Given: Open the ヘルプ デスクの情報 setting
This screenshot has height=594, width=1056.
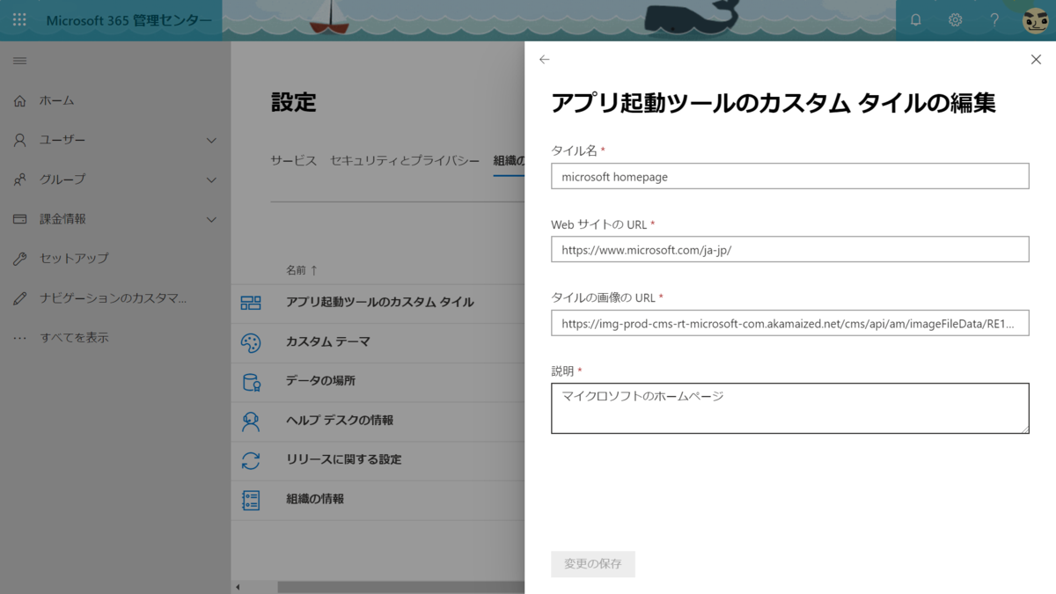Looking at the screenshot, I should (340, 422).
